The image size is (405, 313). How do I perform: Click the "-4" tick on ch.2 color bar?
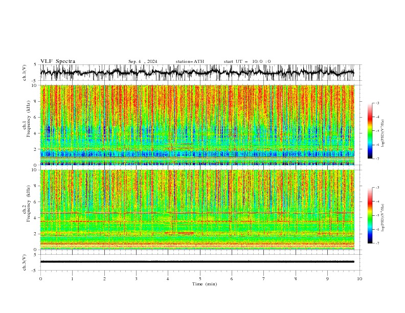click(x=377, y=202)
